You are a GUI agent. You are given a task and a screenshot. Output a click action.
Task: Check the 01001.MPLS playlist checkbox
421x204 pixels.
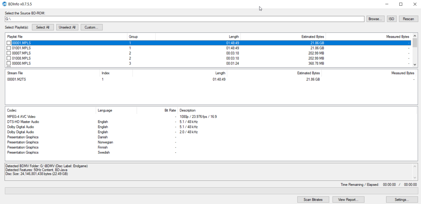pos(9,48)
